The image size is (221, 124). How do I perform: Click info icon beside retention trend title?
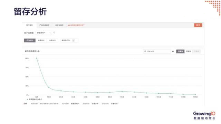[38, 51]
